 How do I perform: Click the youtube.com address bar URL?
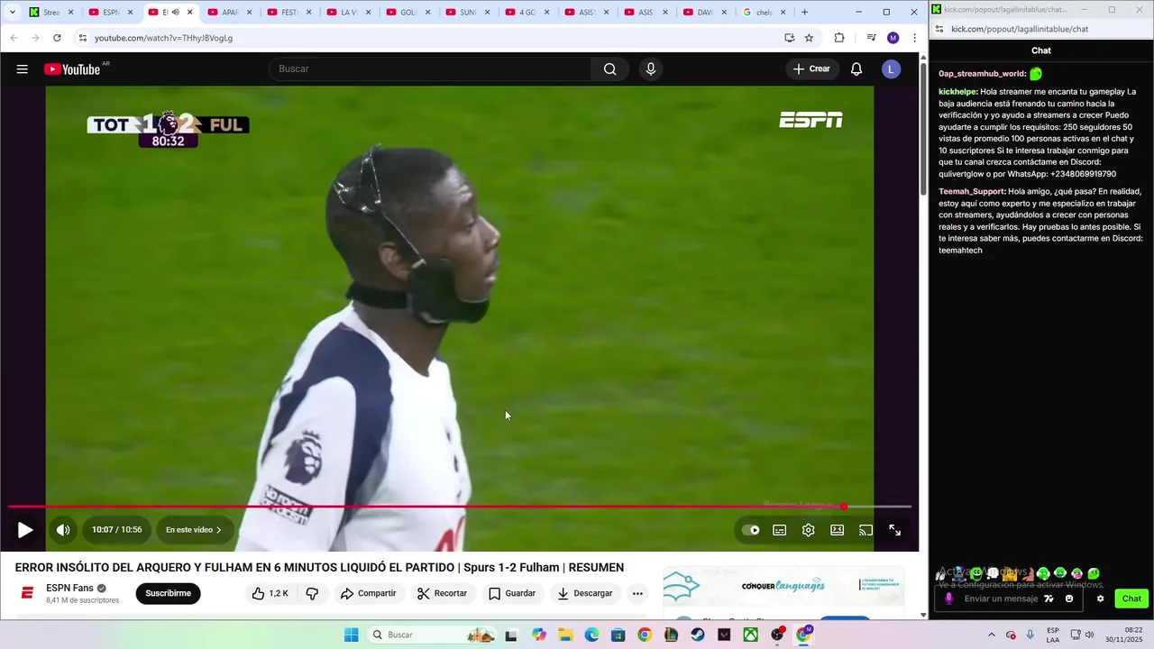coord(163,38)
